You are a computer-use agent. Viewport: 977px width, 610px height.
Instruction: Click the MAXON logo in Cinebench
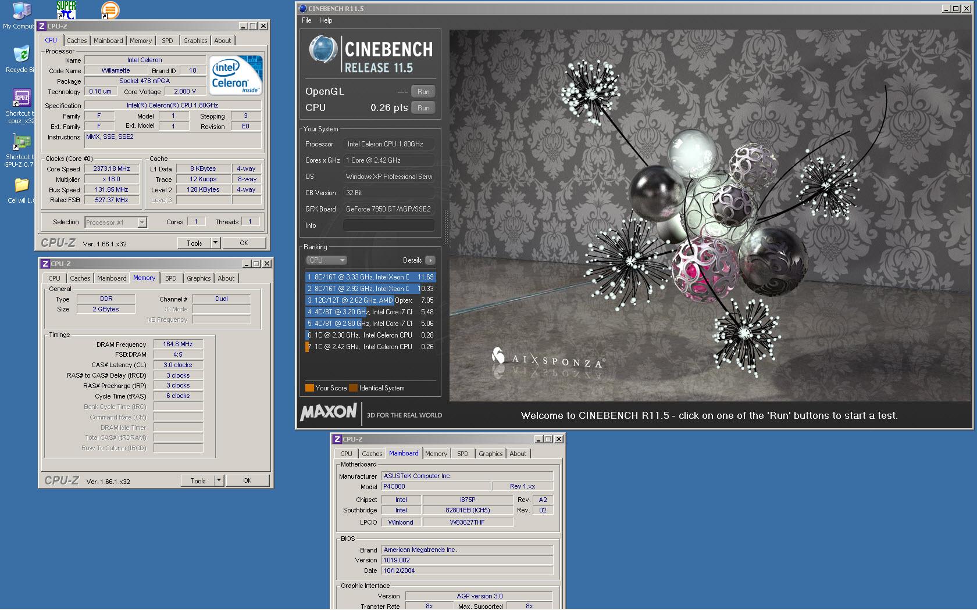(x=329, y=412)
